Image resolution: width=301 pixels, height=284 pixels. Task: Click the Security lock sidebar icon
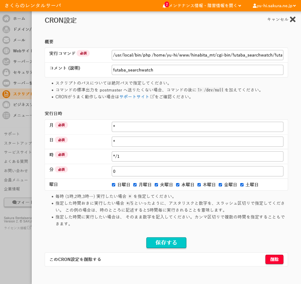[6, 72]
